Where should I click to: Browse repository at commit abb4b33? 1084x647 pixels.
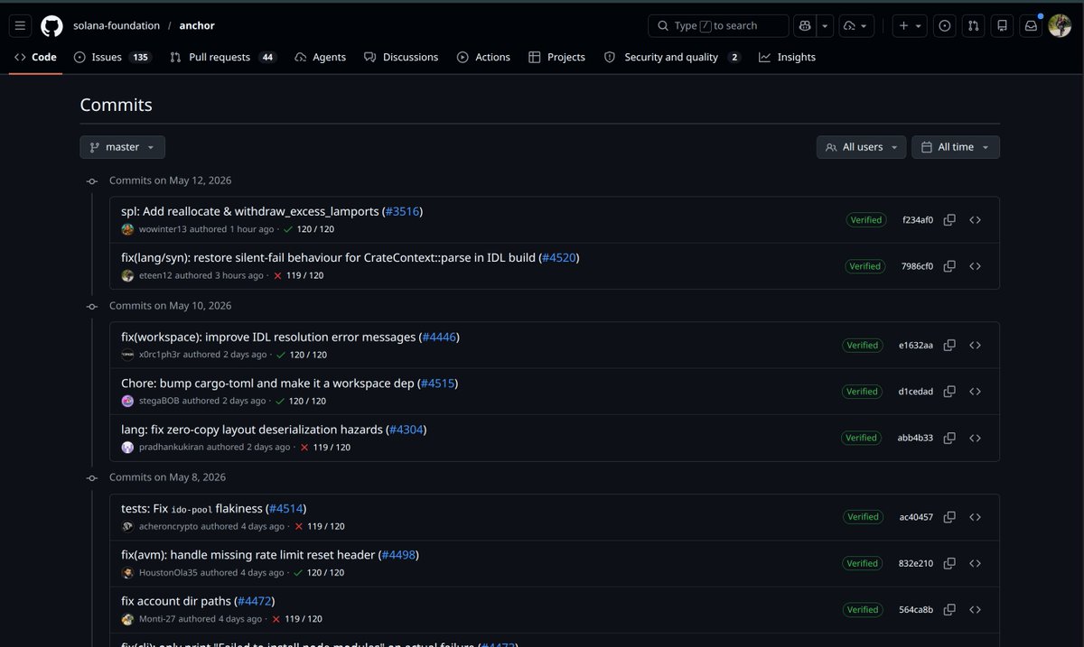pos(975,438)
